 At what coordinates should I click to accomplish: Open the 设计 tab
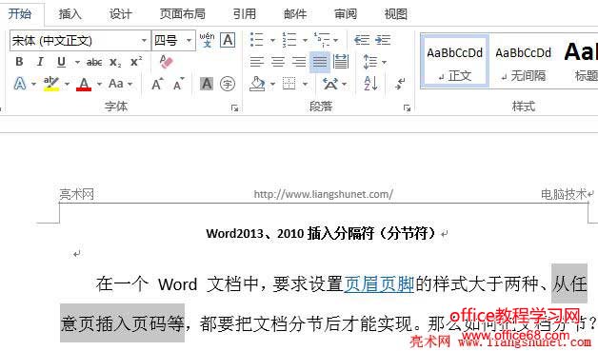[121, 14]
